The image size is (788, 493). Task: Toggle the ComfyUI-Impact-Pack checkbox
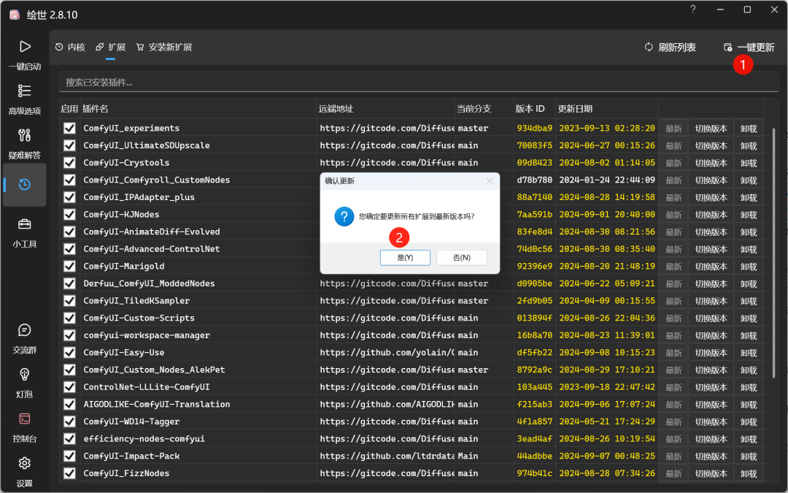pyautogui.click(x=69, y=456)
